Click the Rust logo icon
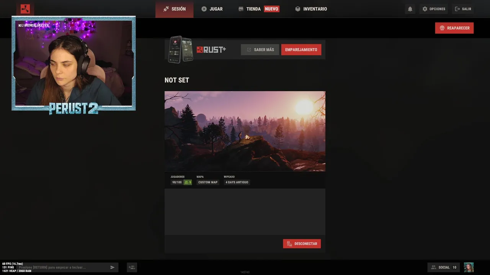Image resolution: width=490 pixels, height=275 pixels. click(25, 9)
